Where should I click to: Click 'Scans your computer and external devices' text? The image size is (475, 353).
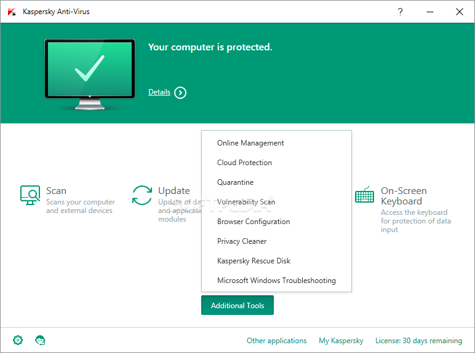[80, 206]
